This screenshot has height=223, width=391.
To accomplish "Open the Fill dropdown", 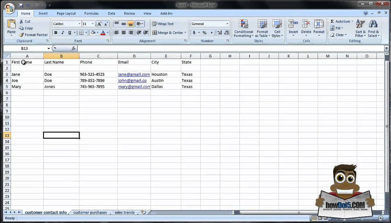I will click(336, 28).
